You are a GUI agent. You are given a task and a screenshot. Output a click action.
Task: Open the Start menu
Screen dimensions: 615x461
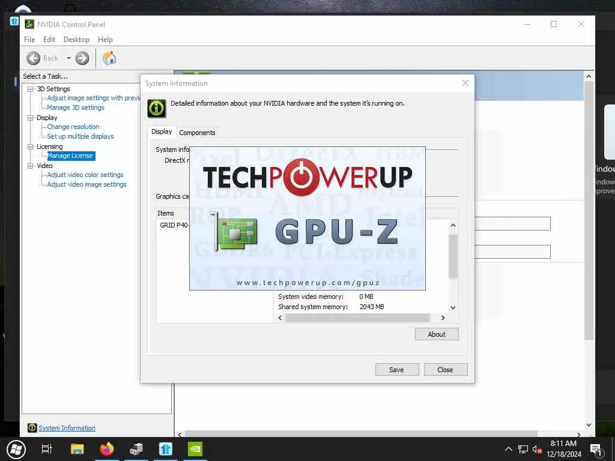(16, 449)
